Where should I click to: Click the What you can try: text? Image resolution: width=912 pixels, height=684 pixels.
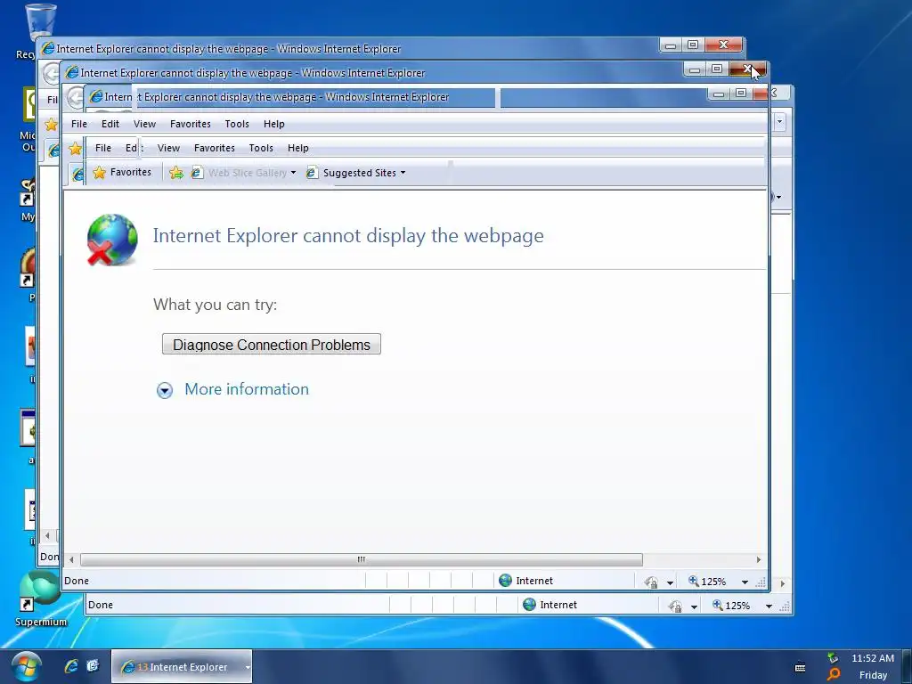pos(215,305)
